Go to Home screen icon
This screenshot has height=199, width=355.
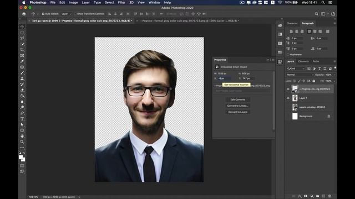point(24,14)
